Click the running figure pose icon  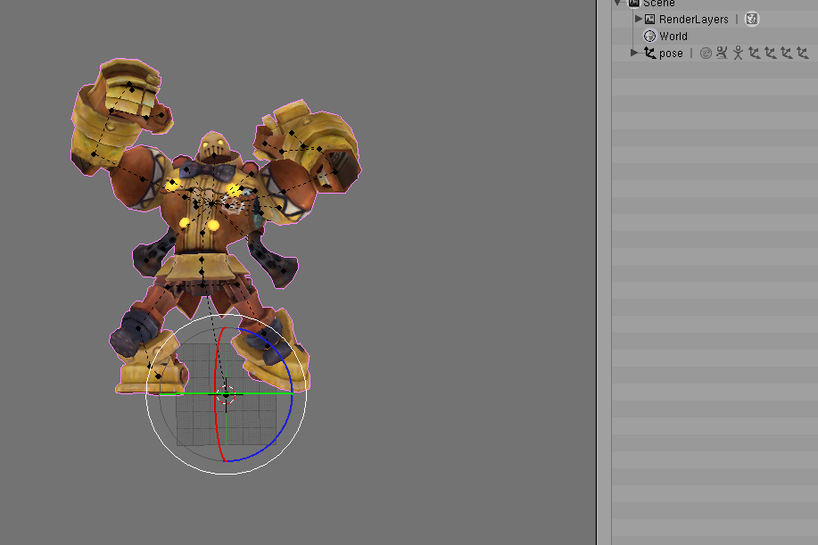click(722, 53)
